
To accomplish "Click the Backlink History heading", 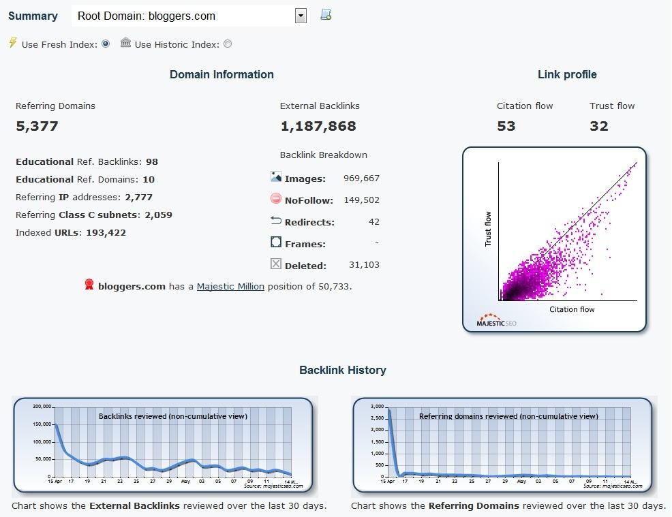I will point(343,370).
